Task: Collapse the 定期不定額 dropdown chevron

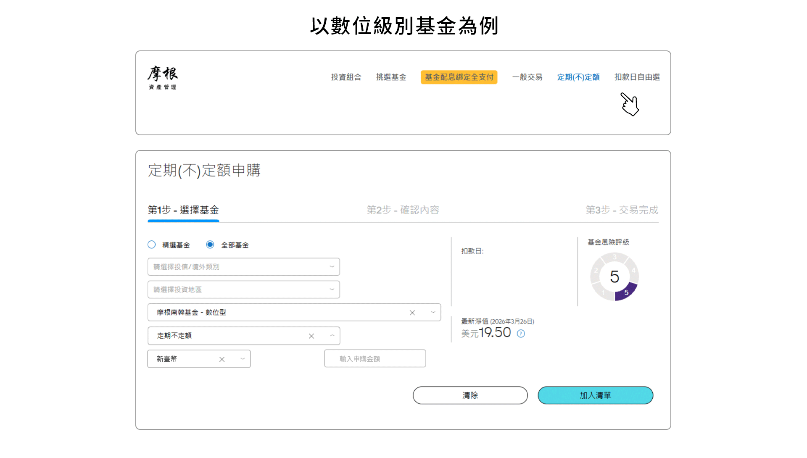Action: [x=332, y=336]
